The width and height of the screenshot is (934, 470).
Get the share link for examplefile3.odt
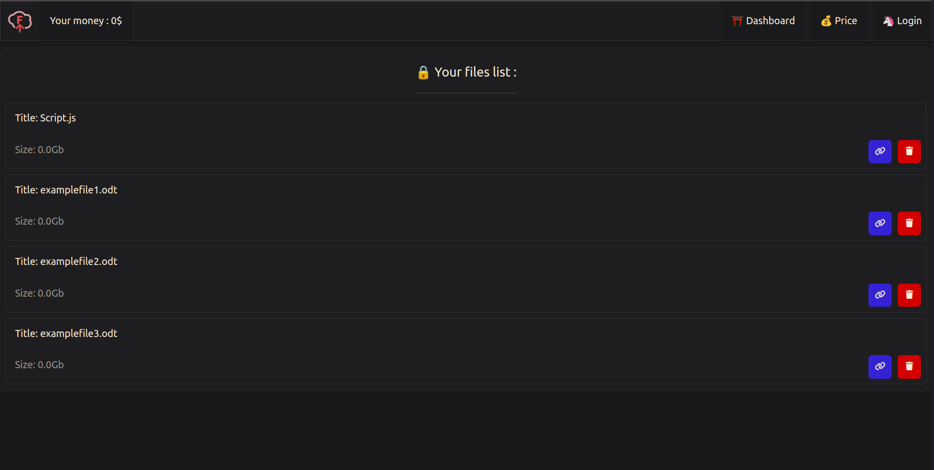coord(880,367)
